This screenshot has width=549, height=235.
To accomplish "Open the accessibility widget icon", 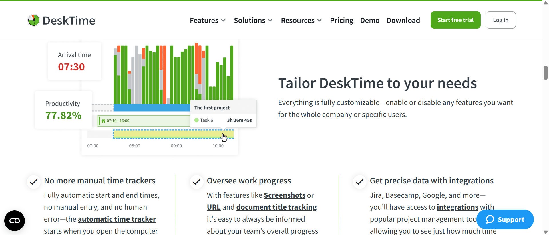I will tap(15, 220).
